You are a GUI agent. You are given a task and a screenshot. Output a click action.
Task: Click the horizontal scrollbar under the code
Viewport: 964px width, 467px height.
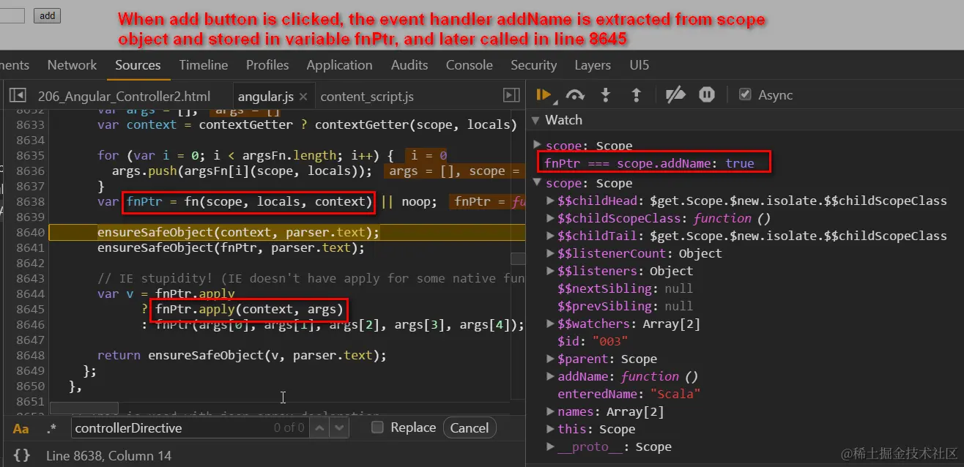click(84, 408)
